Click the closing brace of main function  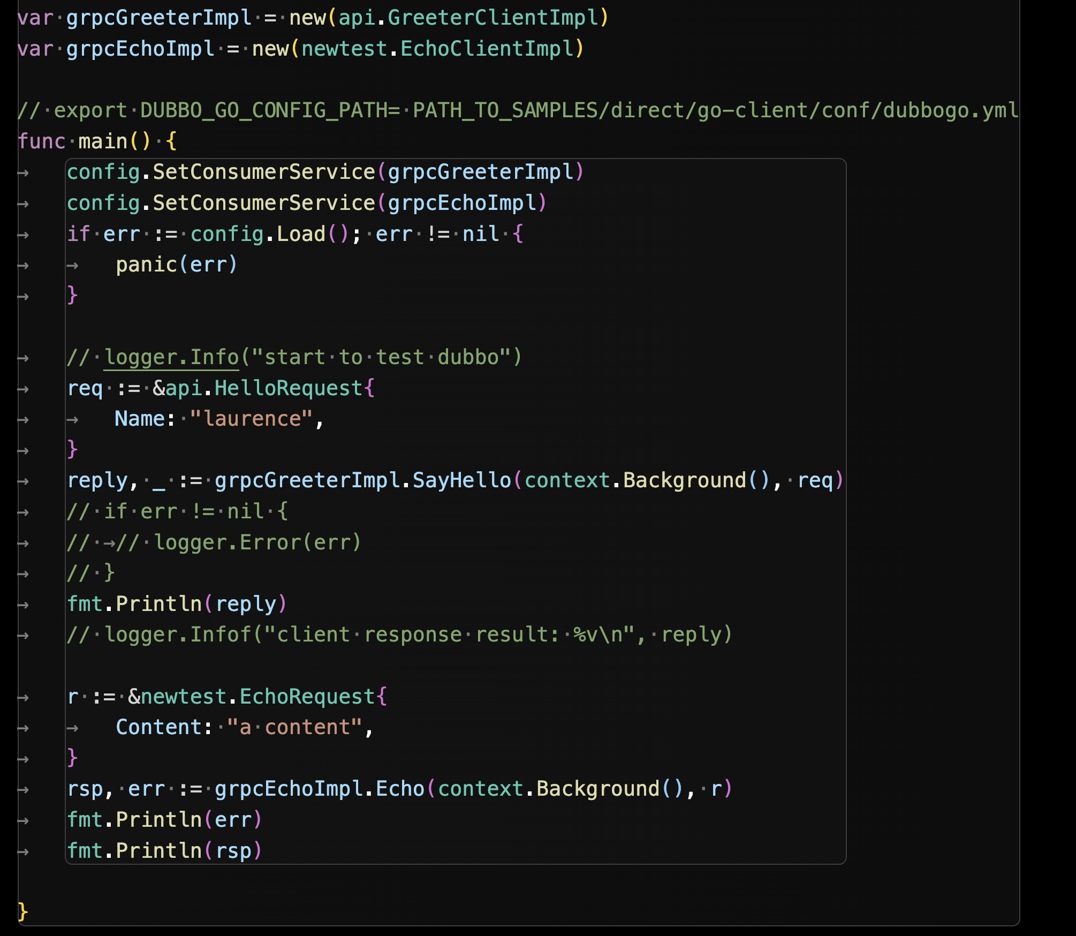tap(22, 911)
